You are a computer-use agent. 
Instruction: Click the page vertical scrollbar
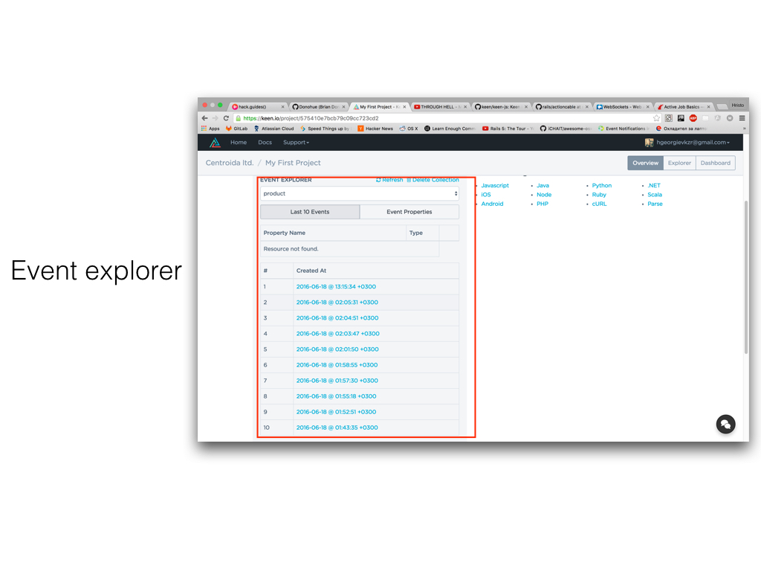746,277
